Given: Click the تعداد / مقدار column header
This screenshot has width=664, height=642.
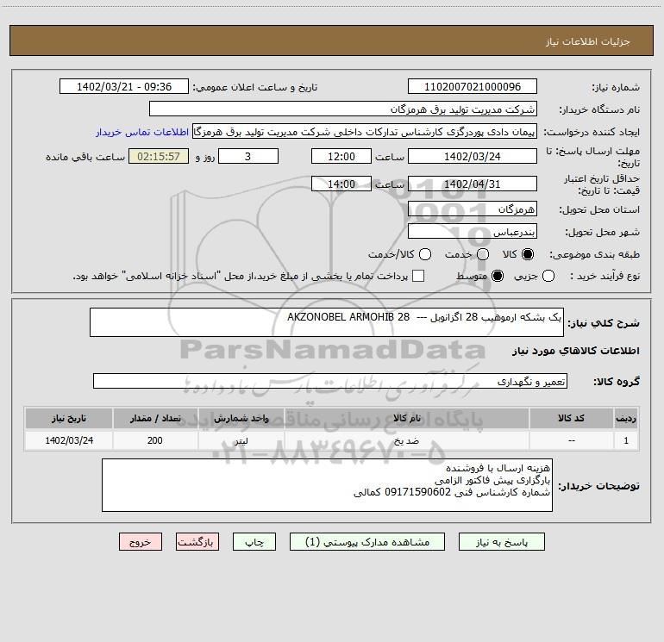Looking at the screenshot, I should coord(155,418).
